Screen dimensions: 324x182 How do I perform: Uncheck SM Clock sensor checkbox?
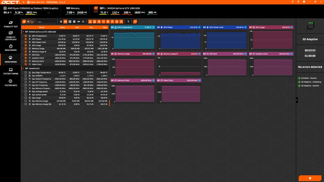(26, 55)
